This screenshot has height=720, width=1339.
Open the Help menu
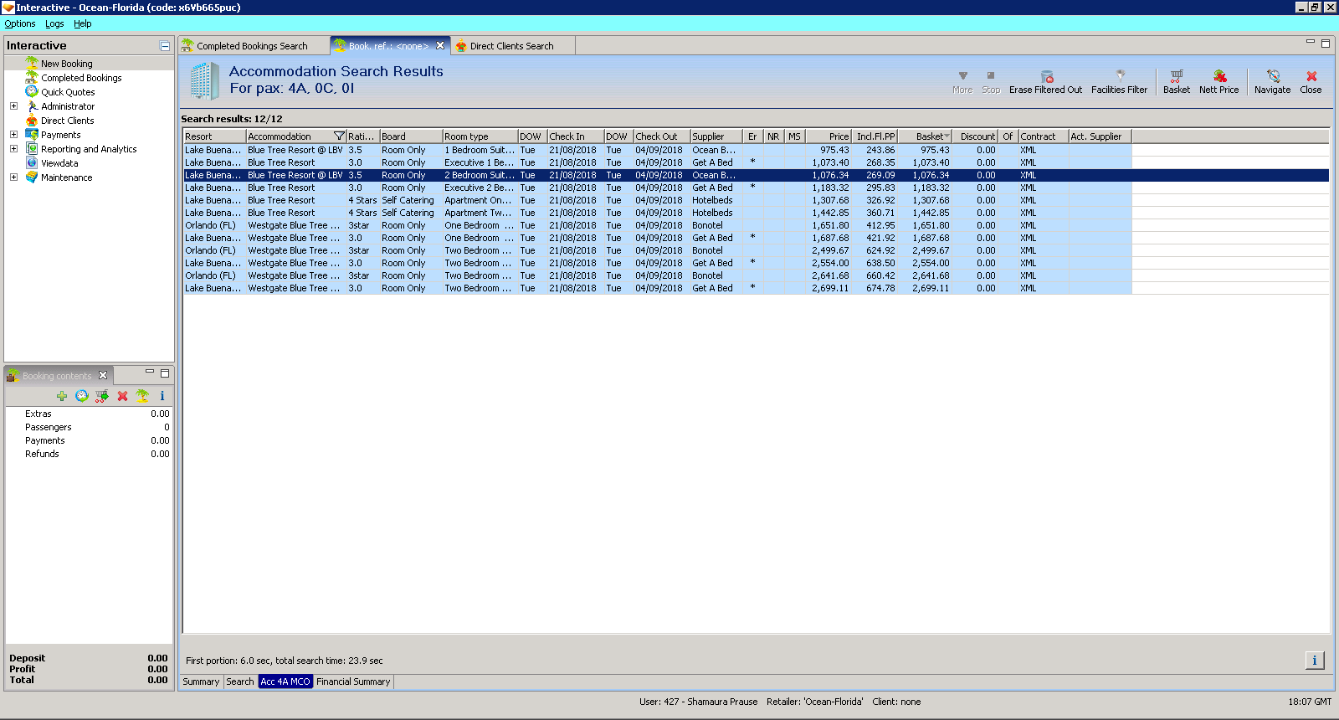tap(83, 23)
